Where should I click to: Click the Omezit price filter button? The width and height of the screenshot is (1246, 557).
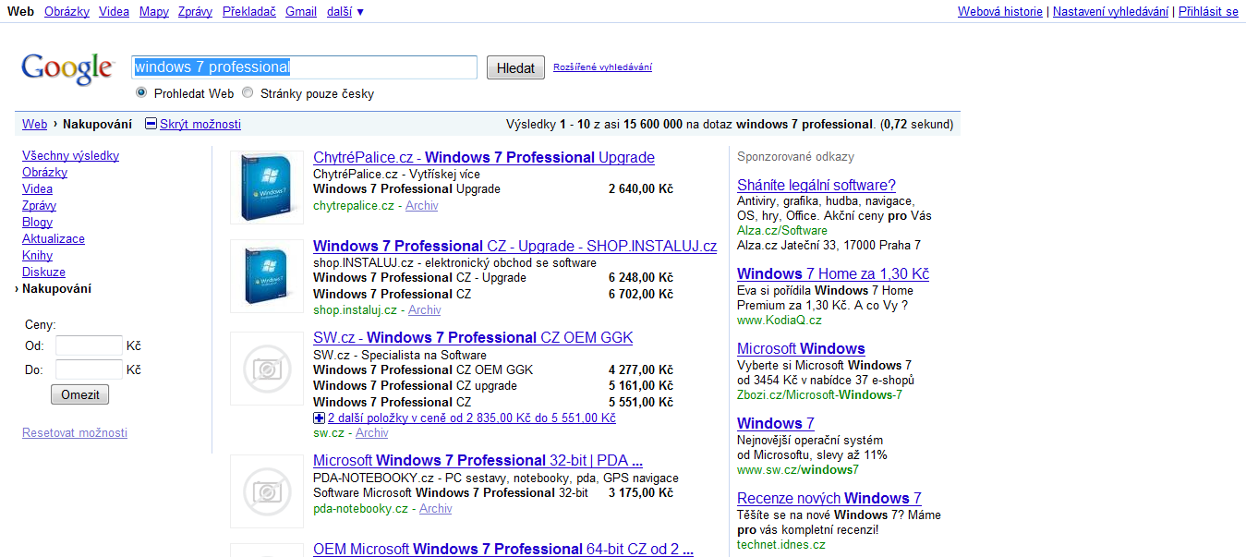79,394
